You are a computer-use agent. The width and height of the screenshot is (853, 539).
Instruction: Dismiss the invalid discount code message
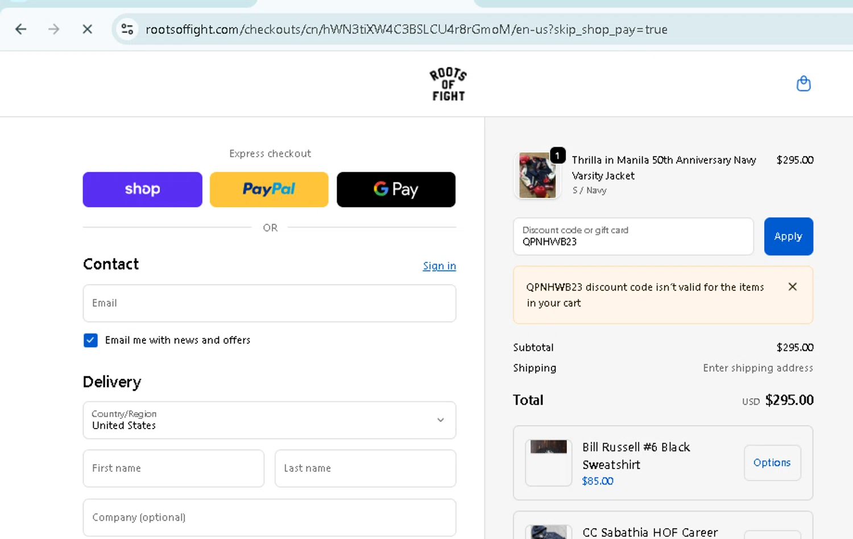[792, 287]
